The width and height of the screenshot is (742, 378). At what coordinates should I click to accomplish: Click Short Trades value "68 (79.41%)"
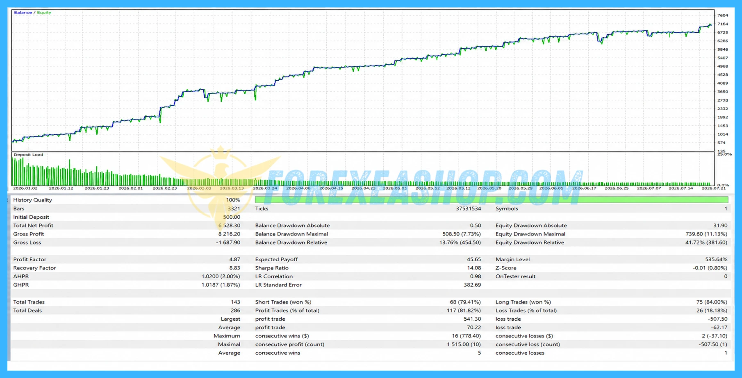(x=465, y=302)
